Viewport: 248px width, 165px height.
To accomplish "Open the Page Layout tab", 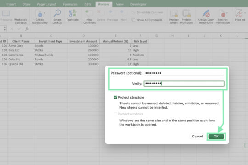I will click(x=46, y=4).
